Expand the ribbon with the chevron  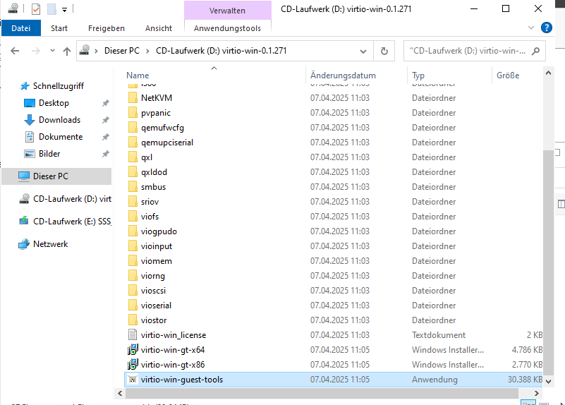(530, 28)
